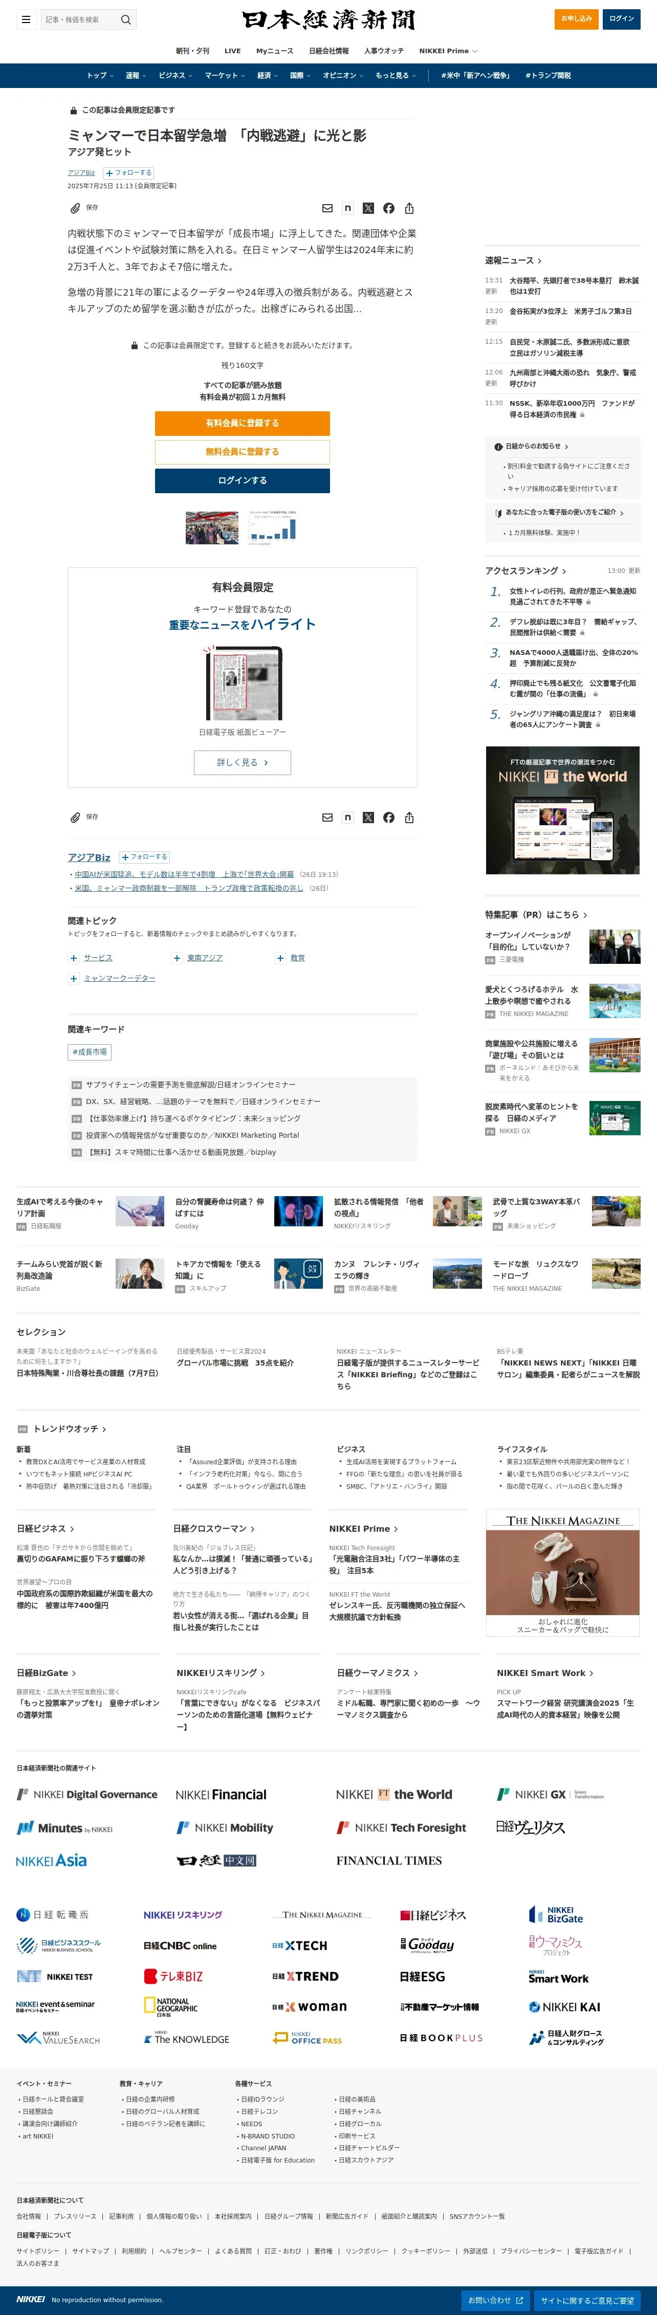Share-sheet icon in row below paywall box

[x=409, y=818]
